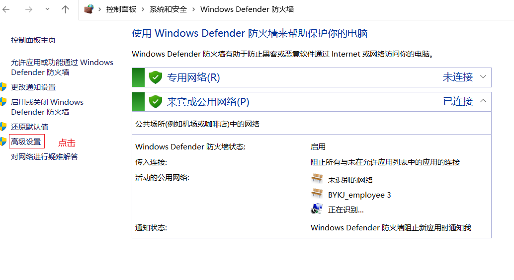
Task: Click the Control Panel icon in address bar
Action: point(89,9)
